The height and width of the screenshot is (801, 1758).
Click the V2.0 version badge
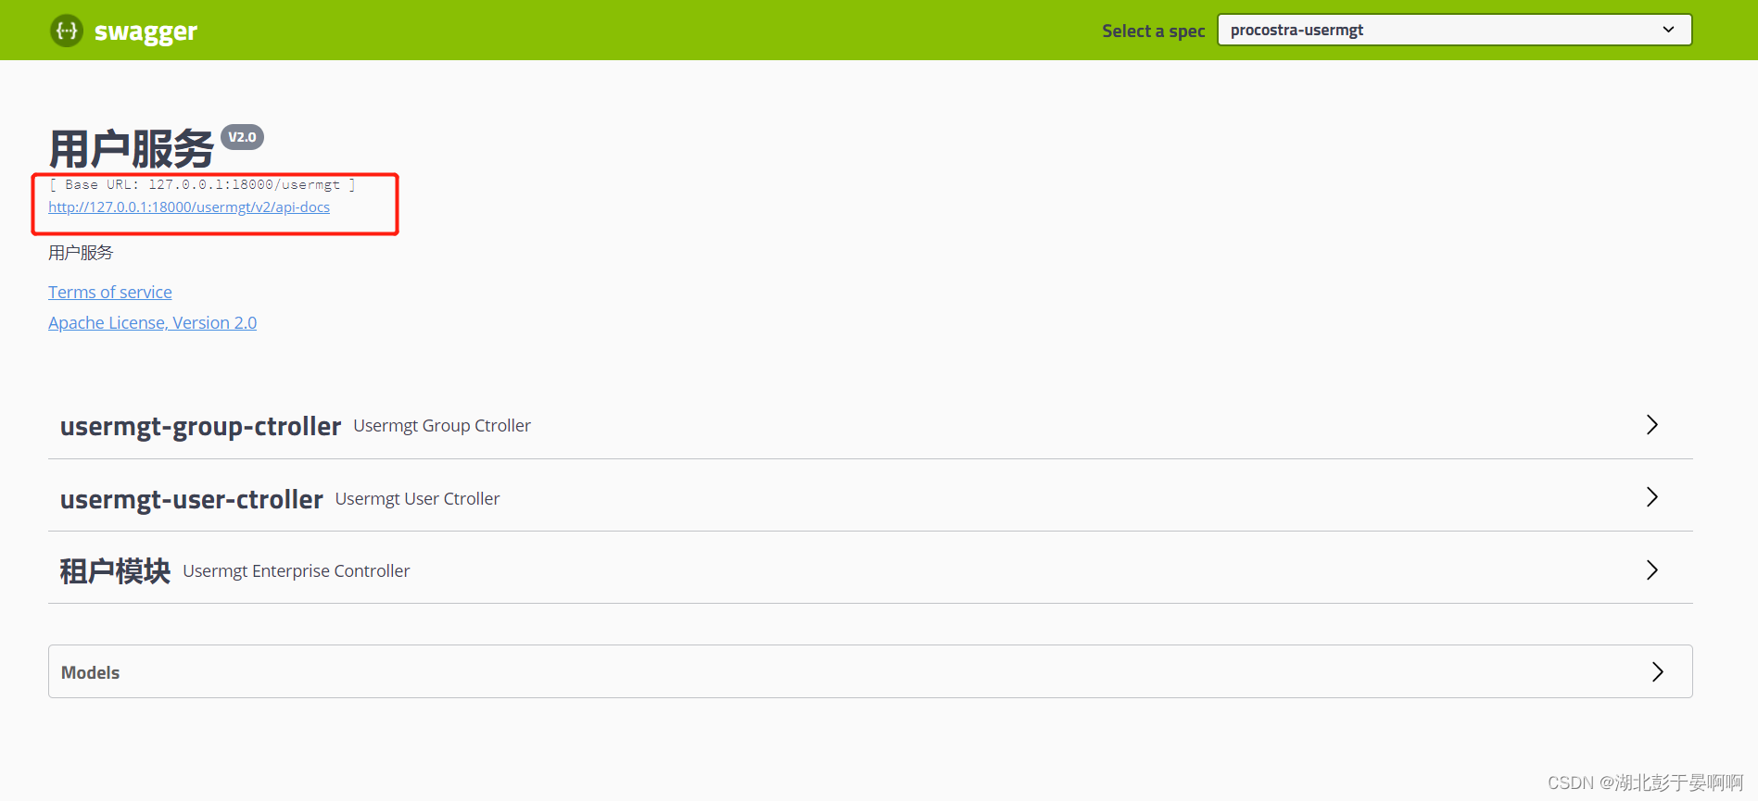pos(242,137)
